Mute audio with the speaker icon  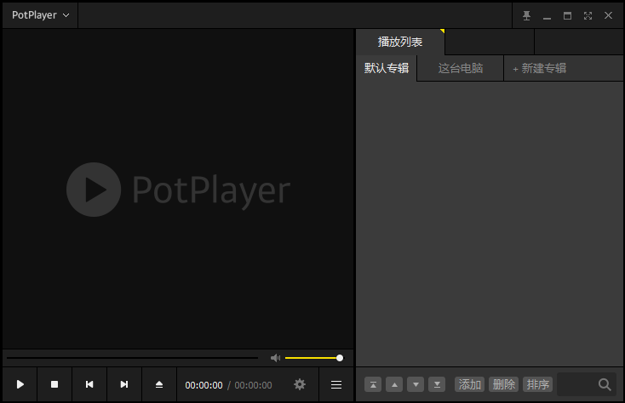pyautogui.click(x=275, y=358)
